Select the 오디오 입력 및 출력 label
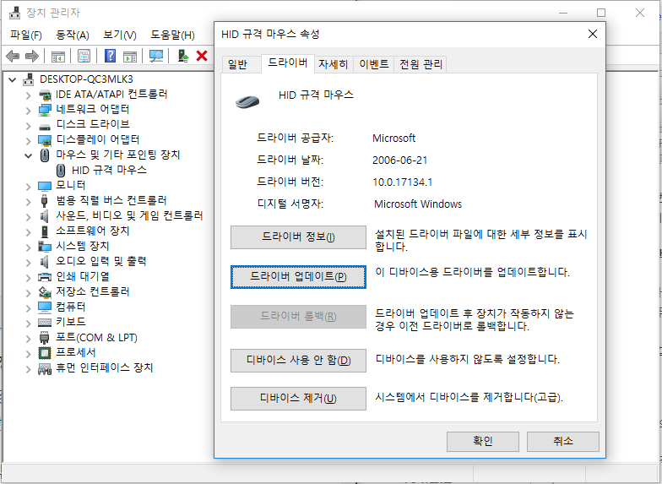The height and width of the screenshot is (484, 662). [101, 262]
